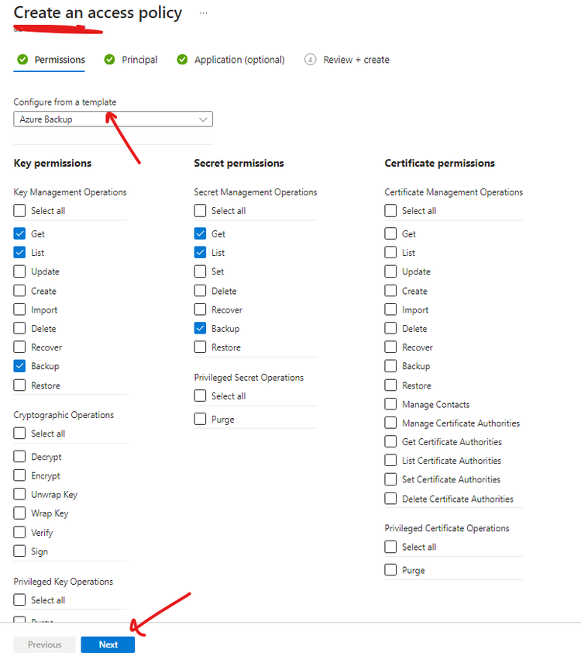Uncheck the secret Backup permission checkbox
Image resolution: width=581 pixels, height=653 pixels.
point(201,329)
